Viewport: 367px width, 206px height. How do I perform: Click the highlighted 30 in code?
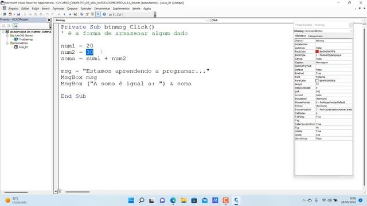(89, 52)
